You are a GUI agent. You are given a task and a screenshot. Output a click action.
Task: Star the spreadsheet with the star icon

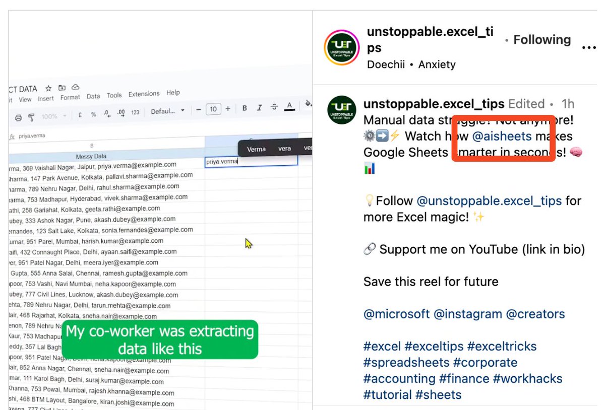coord(48,89)
